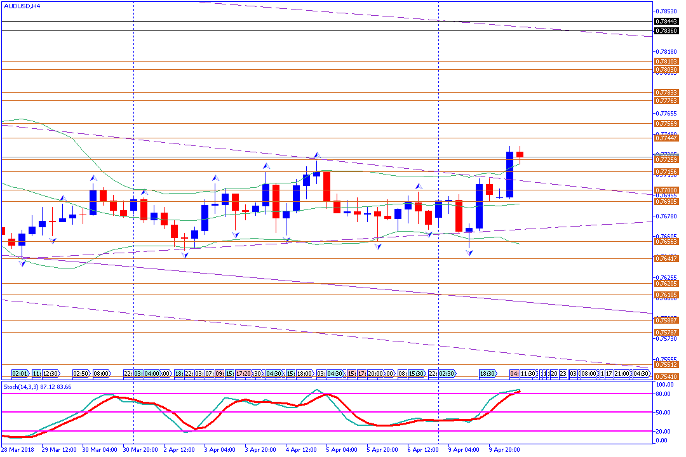Click the pink 17:20 event marker
This screenshot has height=457, width=686.
coord(244,374)
